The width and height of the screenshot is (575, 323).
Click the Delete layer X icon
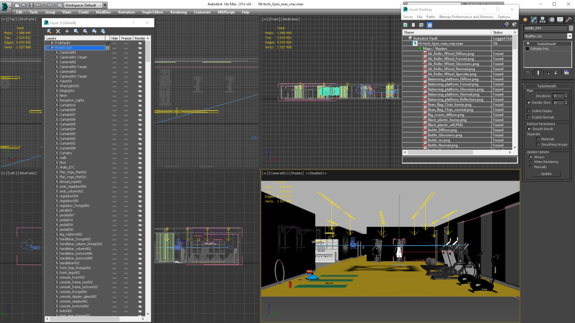point(58,31)
